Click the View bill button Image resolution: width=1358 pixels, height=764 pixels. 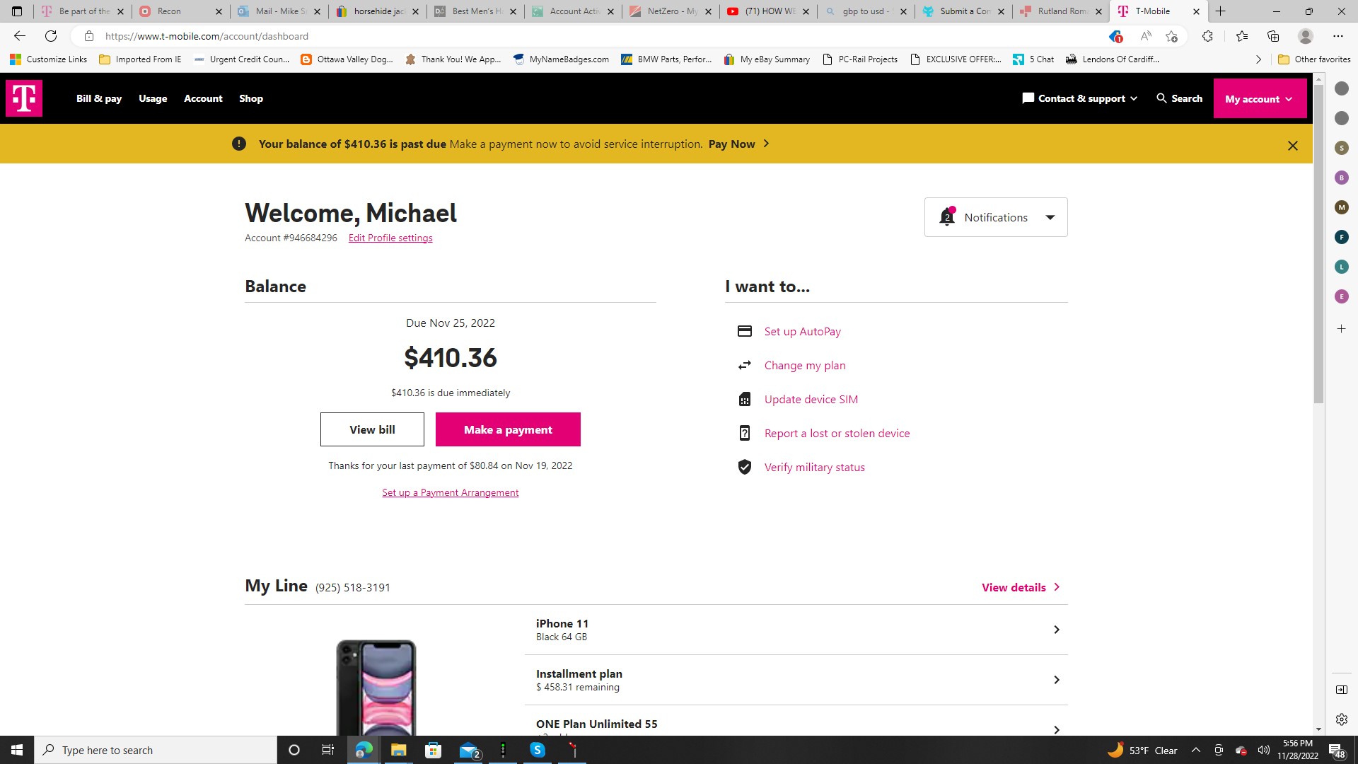[x=372, y=429]
